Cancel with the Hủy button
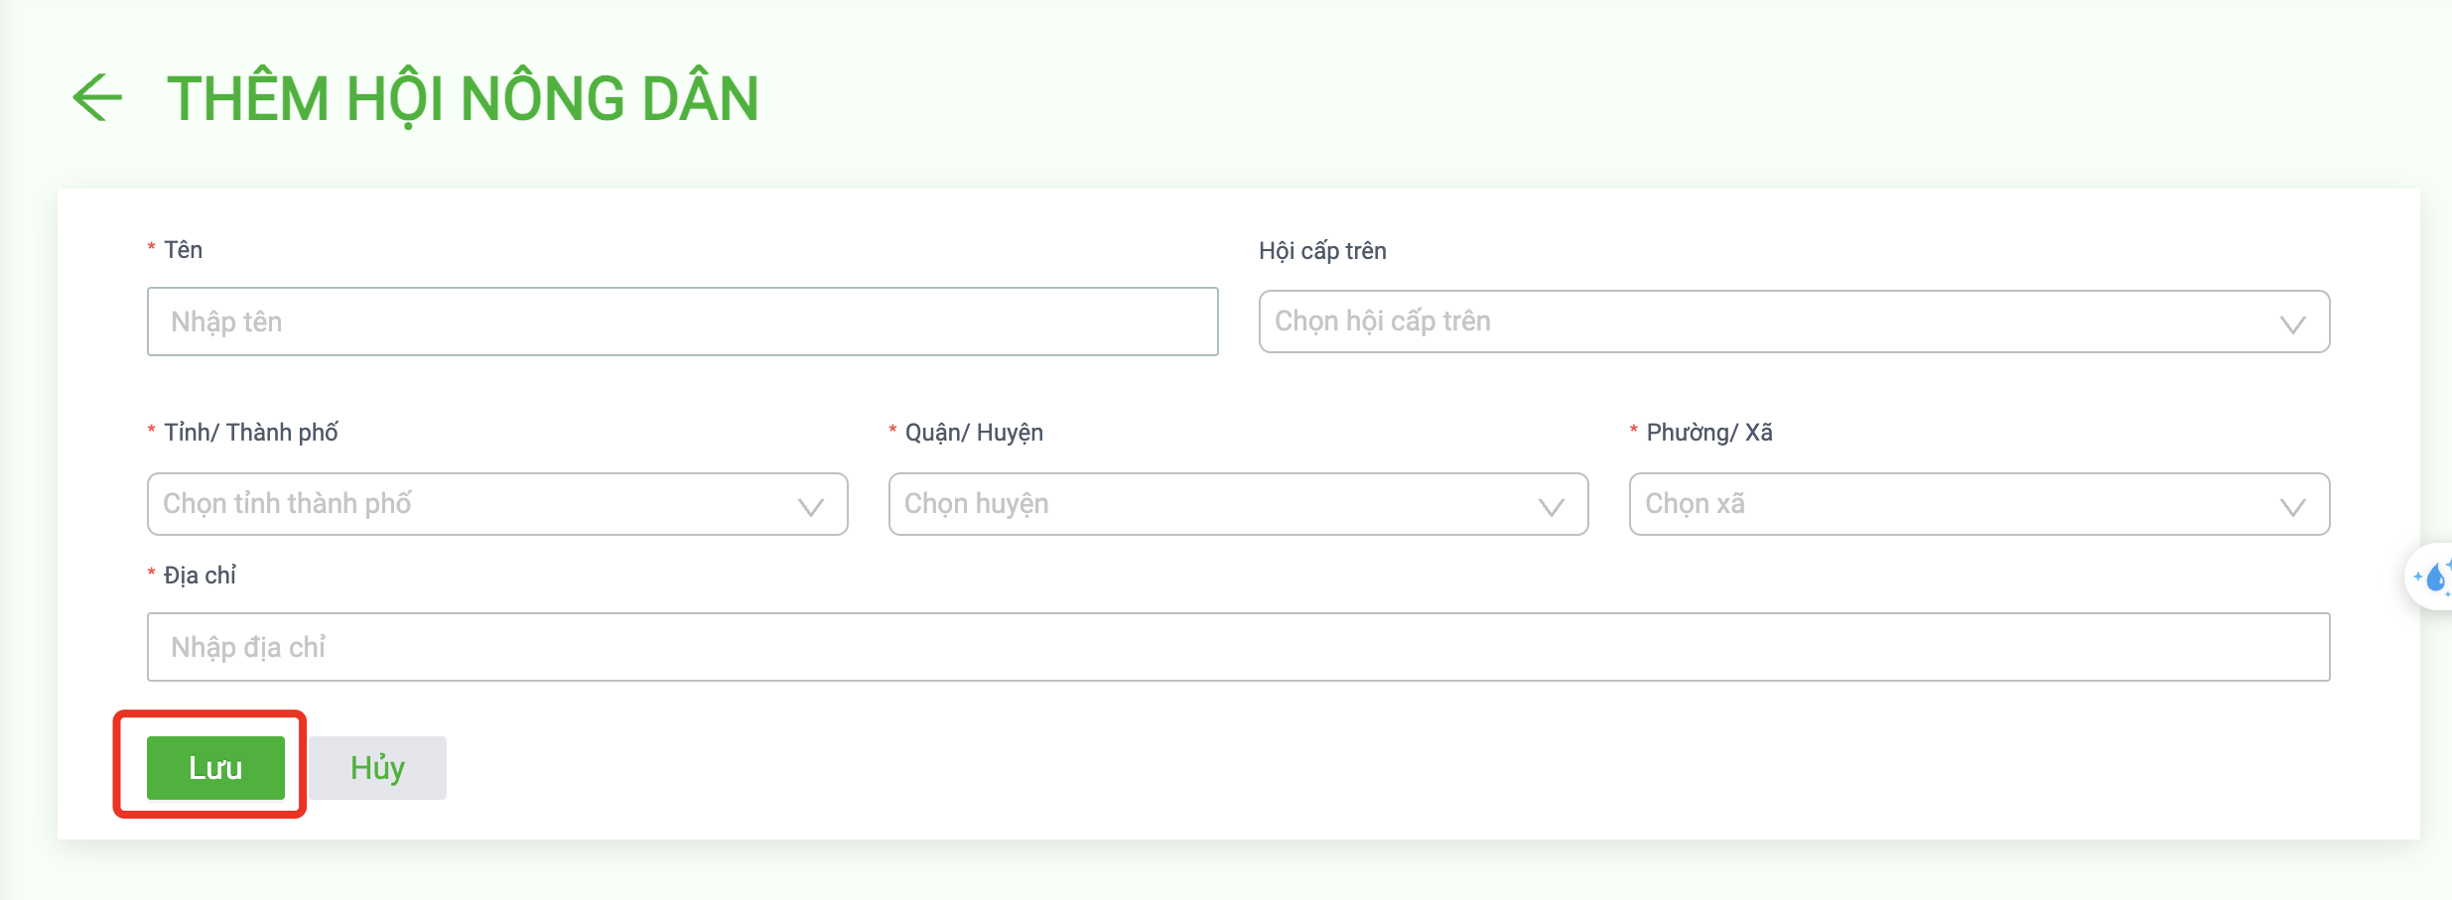This screenshot has width=2452, height=900. [377, 768]
